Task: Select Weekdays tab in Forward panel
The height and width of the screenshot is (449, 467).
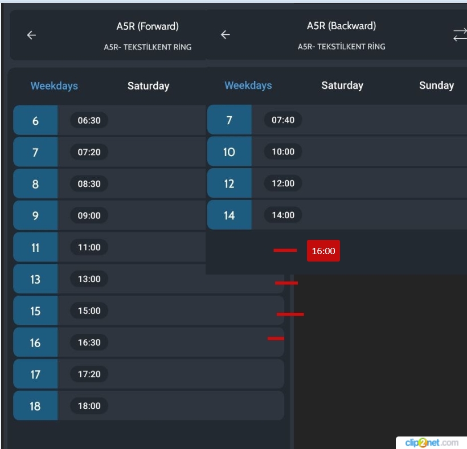Action: tap(54, 86)
